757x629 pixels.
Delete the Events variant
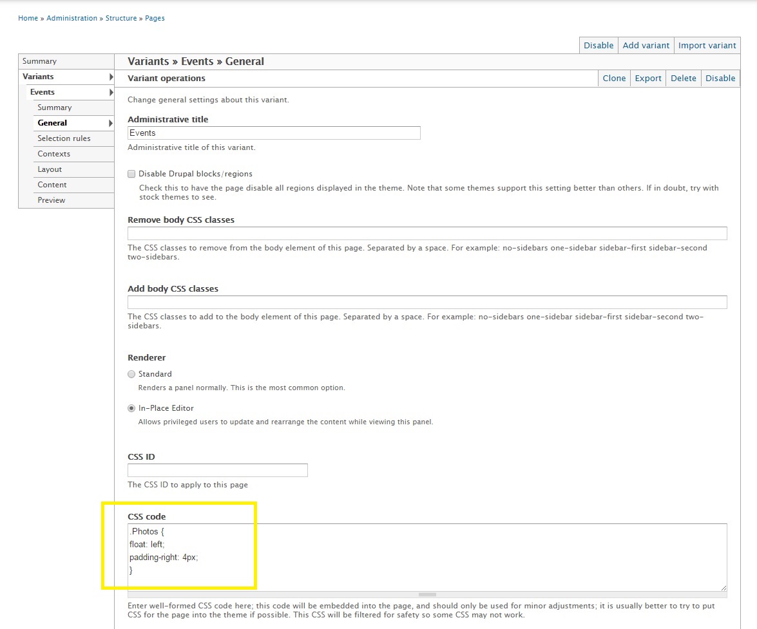coord(683,78)
